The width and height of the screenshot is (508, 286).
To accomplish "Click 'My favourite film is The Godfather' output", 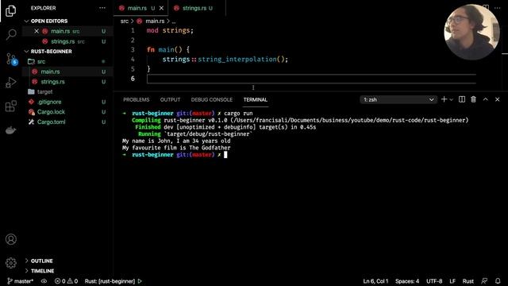I will tap(176, 148).
